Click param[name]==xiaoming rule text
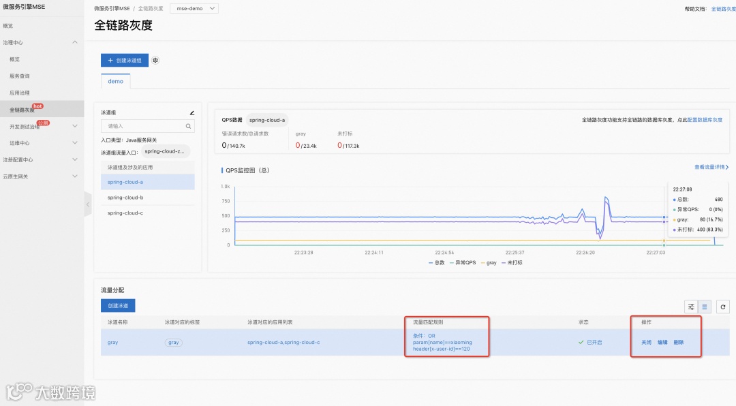This screenshot has height=406, width=736. click(443, 342)
